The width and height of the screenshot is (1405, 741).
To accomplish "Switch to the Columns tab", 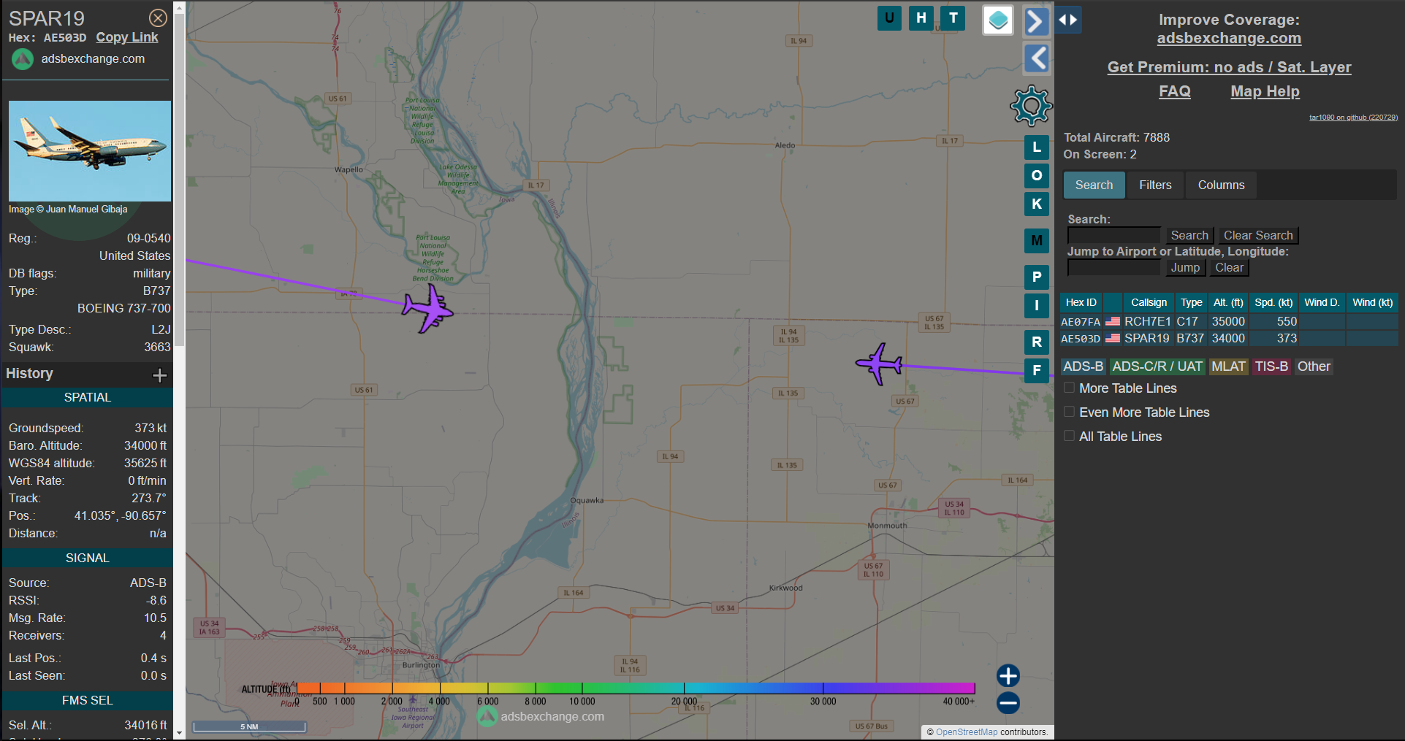I will pyautogui.click(x=1221, y=185).
